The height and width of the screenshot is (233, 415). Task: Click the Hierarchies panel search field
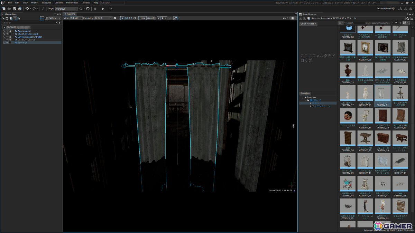pos(28,22)
